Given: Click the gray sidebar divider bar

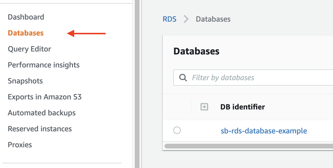Looking at the screenshot, I should [137, 84].
